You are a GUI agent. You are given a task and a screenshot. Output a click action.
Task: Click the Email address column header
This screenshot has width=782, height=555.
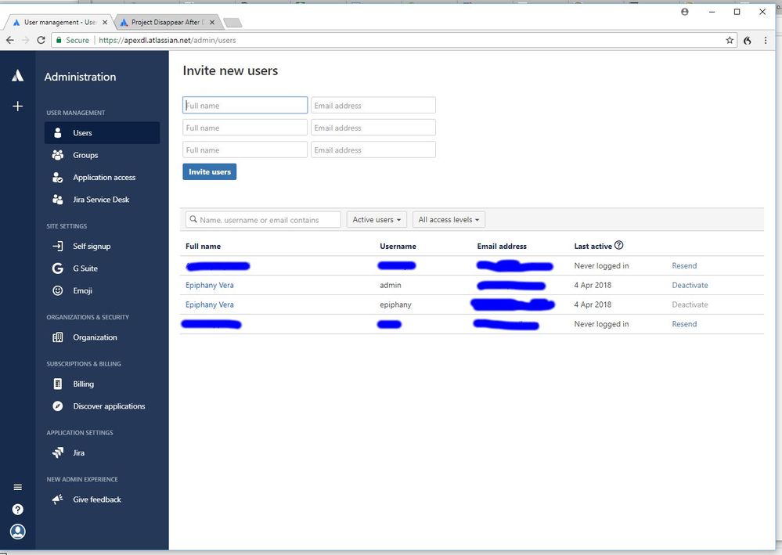click(x=502, y=247)
